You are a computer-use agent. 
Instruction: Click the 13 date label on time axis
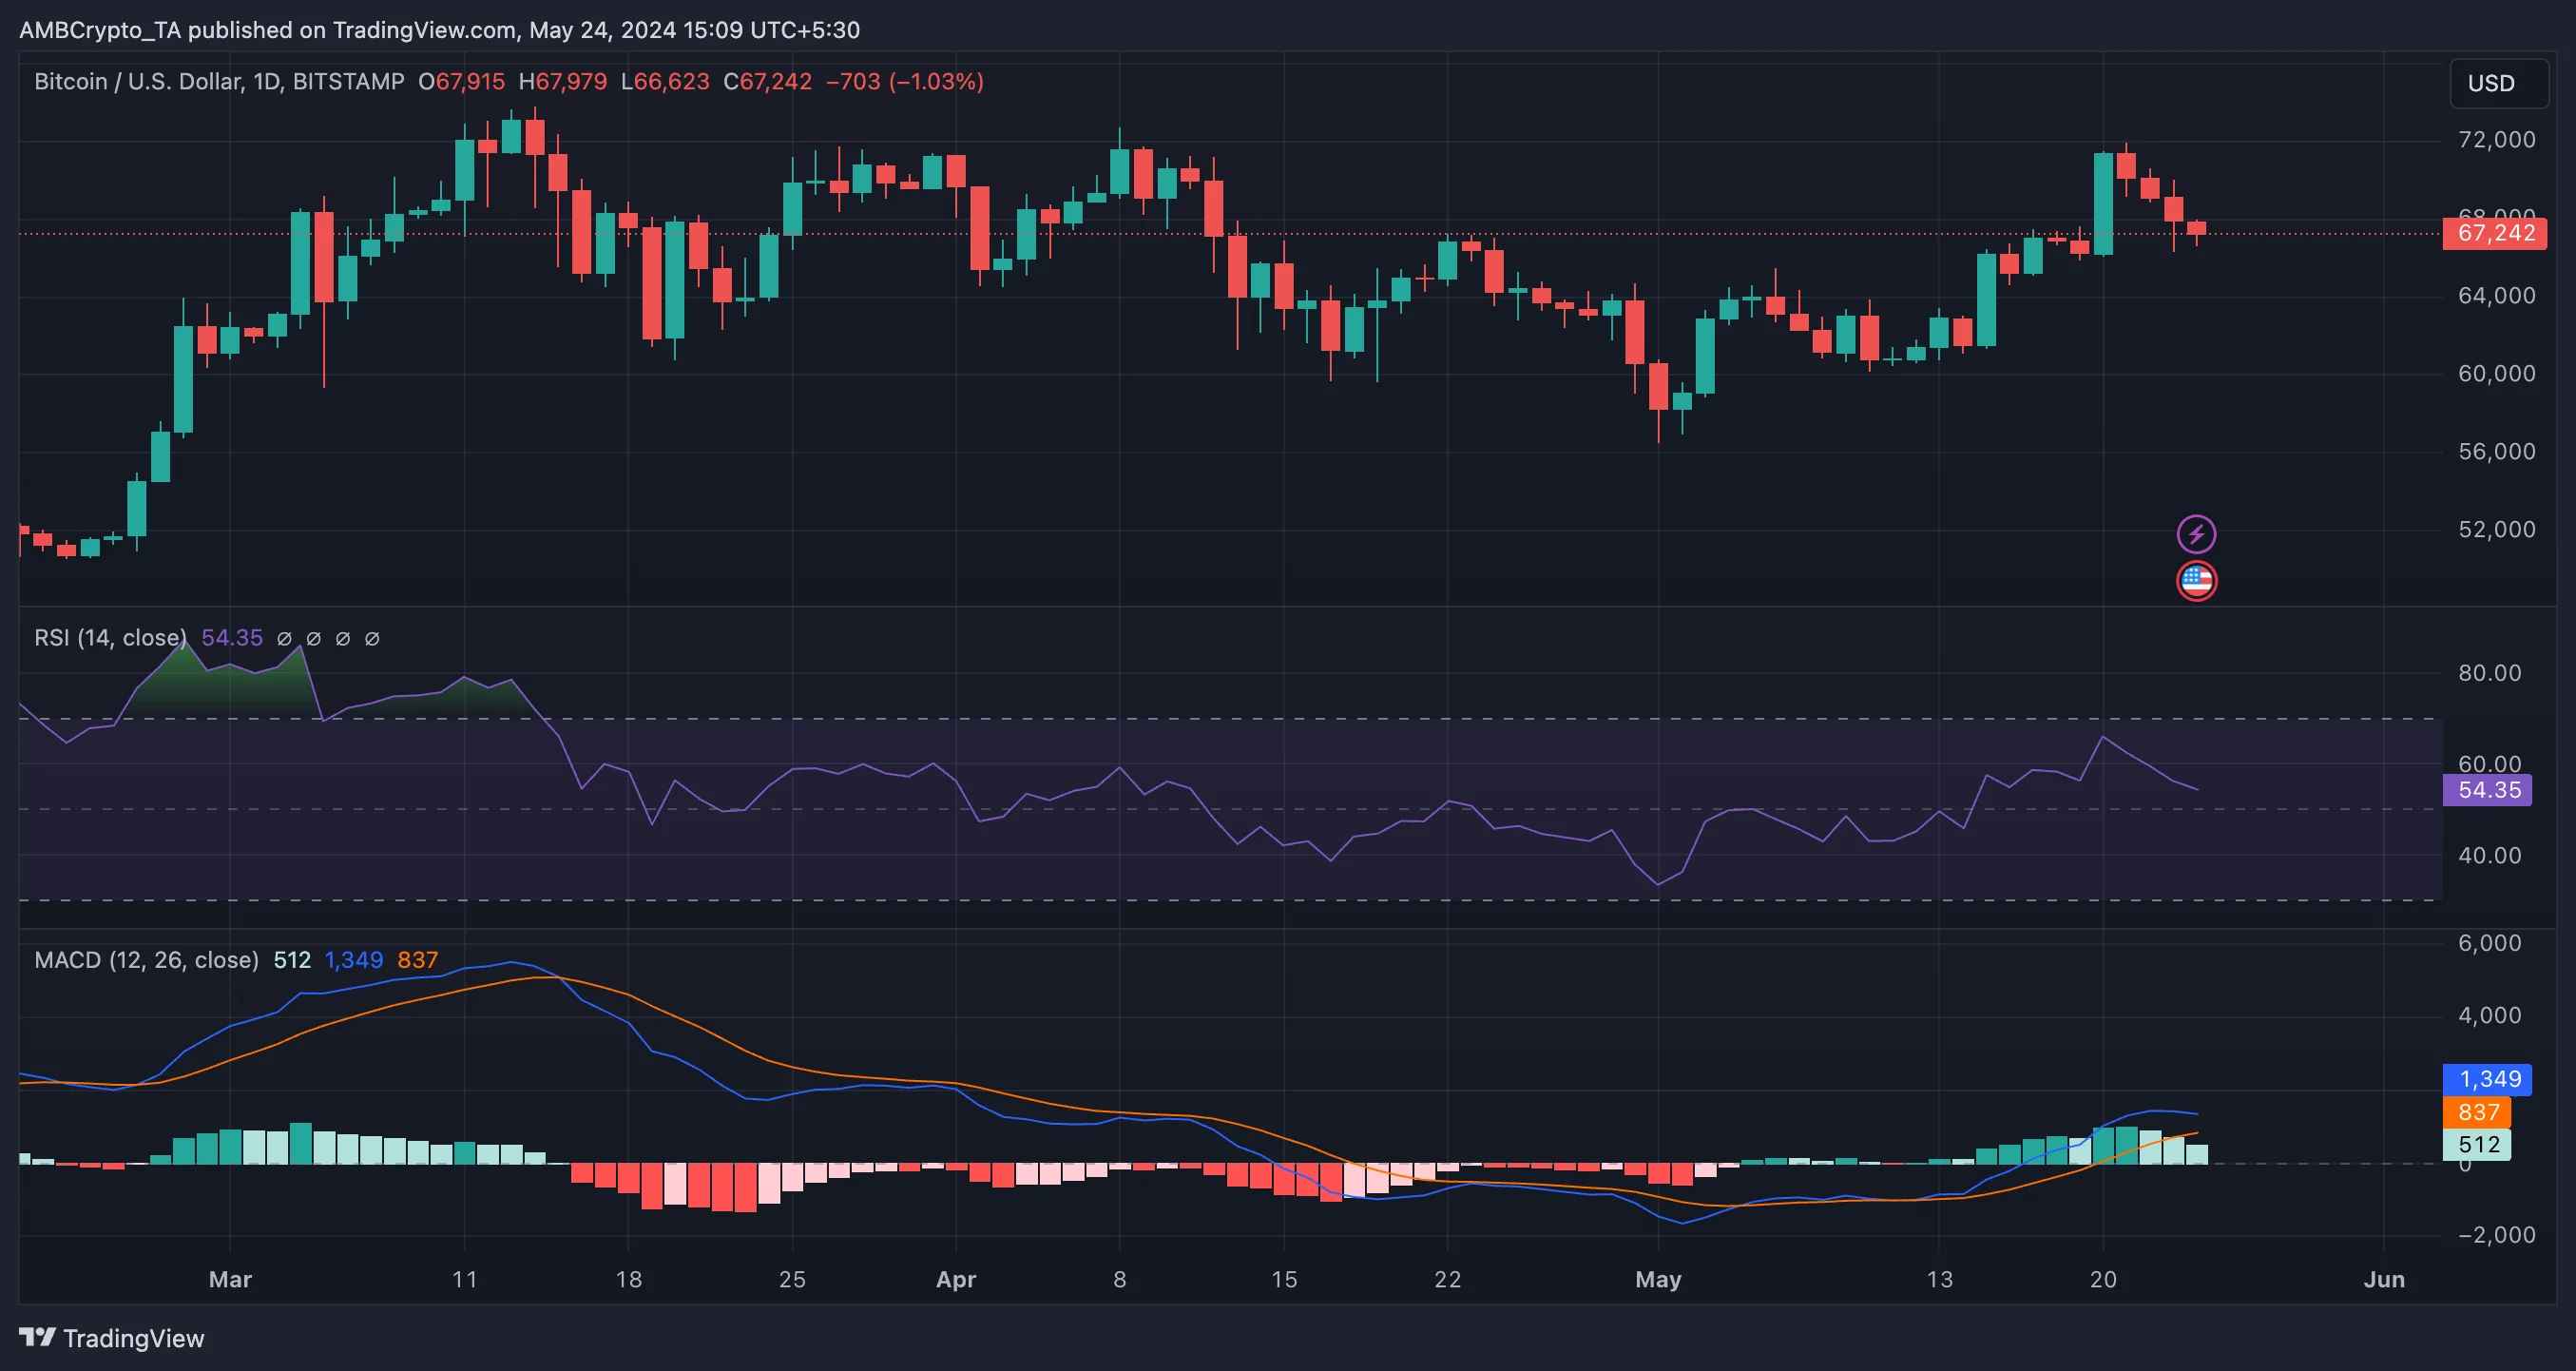click(1939, 1279)
